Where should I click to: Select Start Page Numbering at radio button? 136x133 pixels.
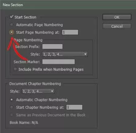[x=12, y=32]
